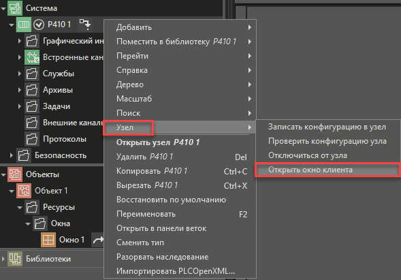Click the Библиотеки section icon
This screenshot has width=401, height=280.
pos(15,259)
